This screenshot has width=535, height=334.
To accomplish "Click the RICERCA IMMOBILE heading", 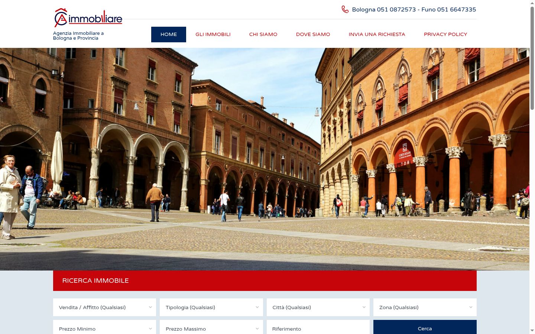I will coord(95,281).
